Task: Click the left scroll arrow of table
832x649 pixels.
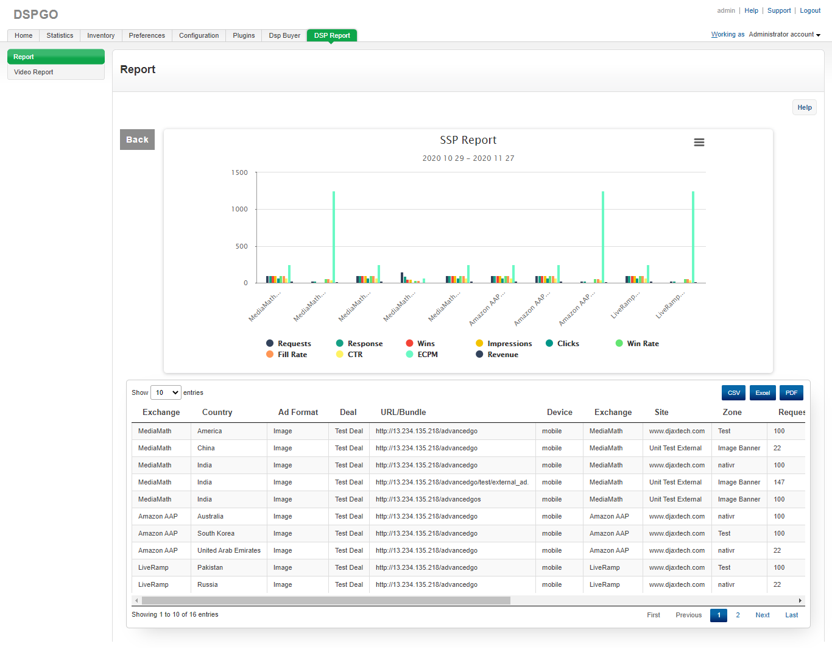Action: pos(136,601)
